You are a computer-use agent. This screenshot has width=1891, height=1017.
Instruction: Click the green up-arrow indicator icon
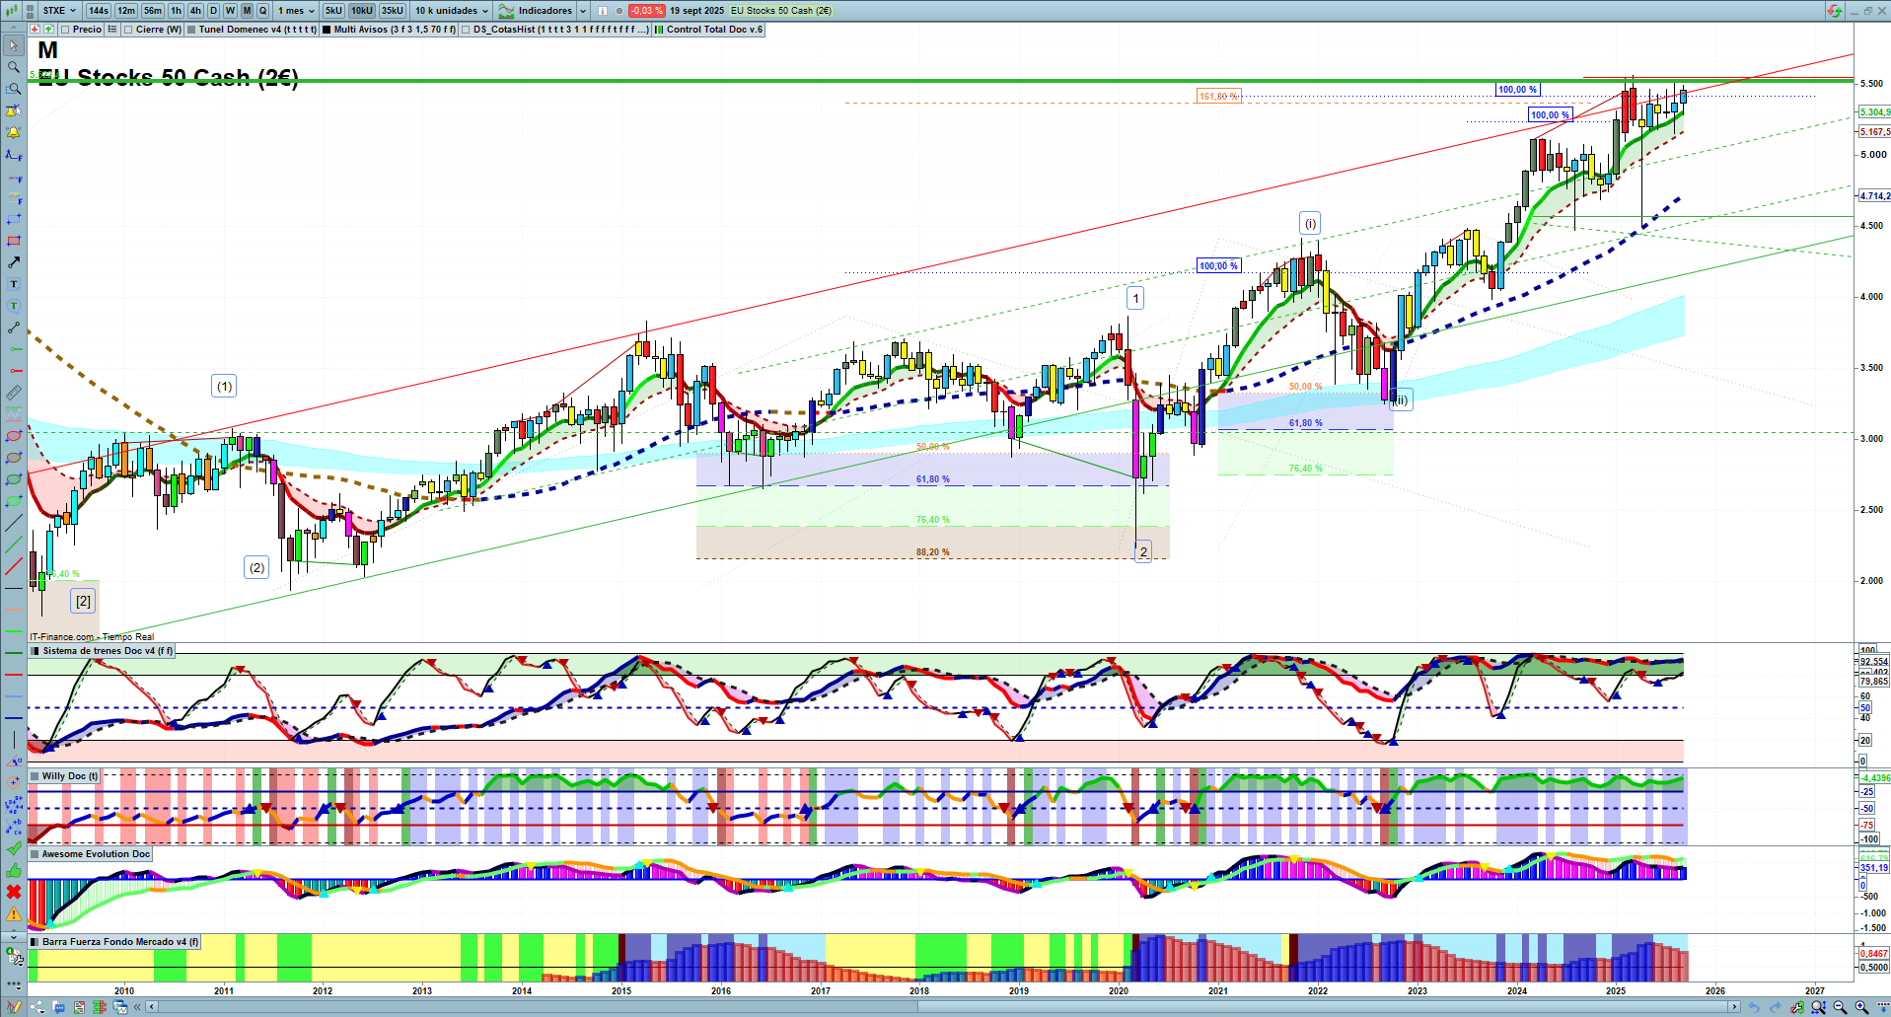(x=48, y=30)
